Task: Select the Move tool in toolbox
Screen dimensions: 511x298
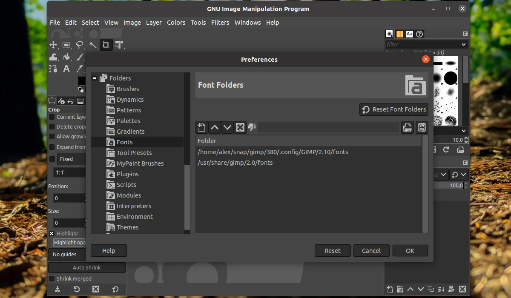Action: pos(53,45)
